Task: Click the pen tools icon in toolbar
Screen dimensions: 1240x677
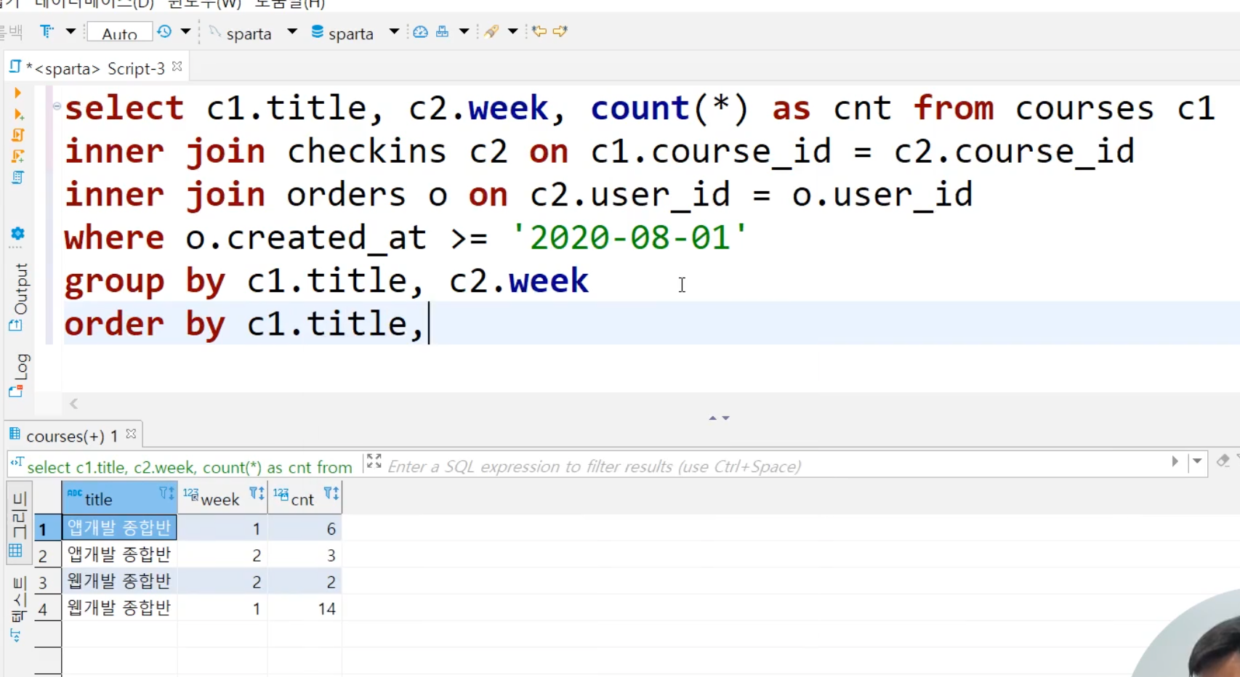Action: coord(491,31)
